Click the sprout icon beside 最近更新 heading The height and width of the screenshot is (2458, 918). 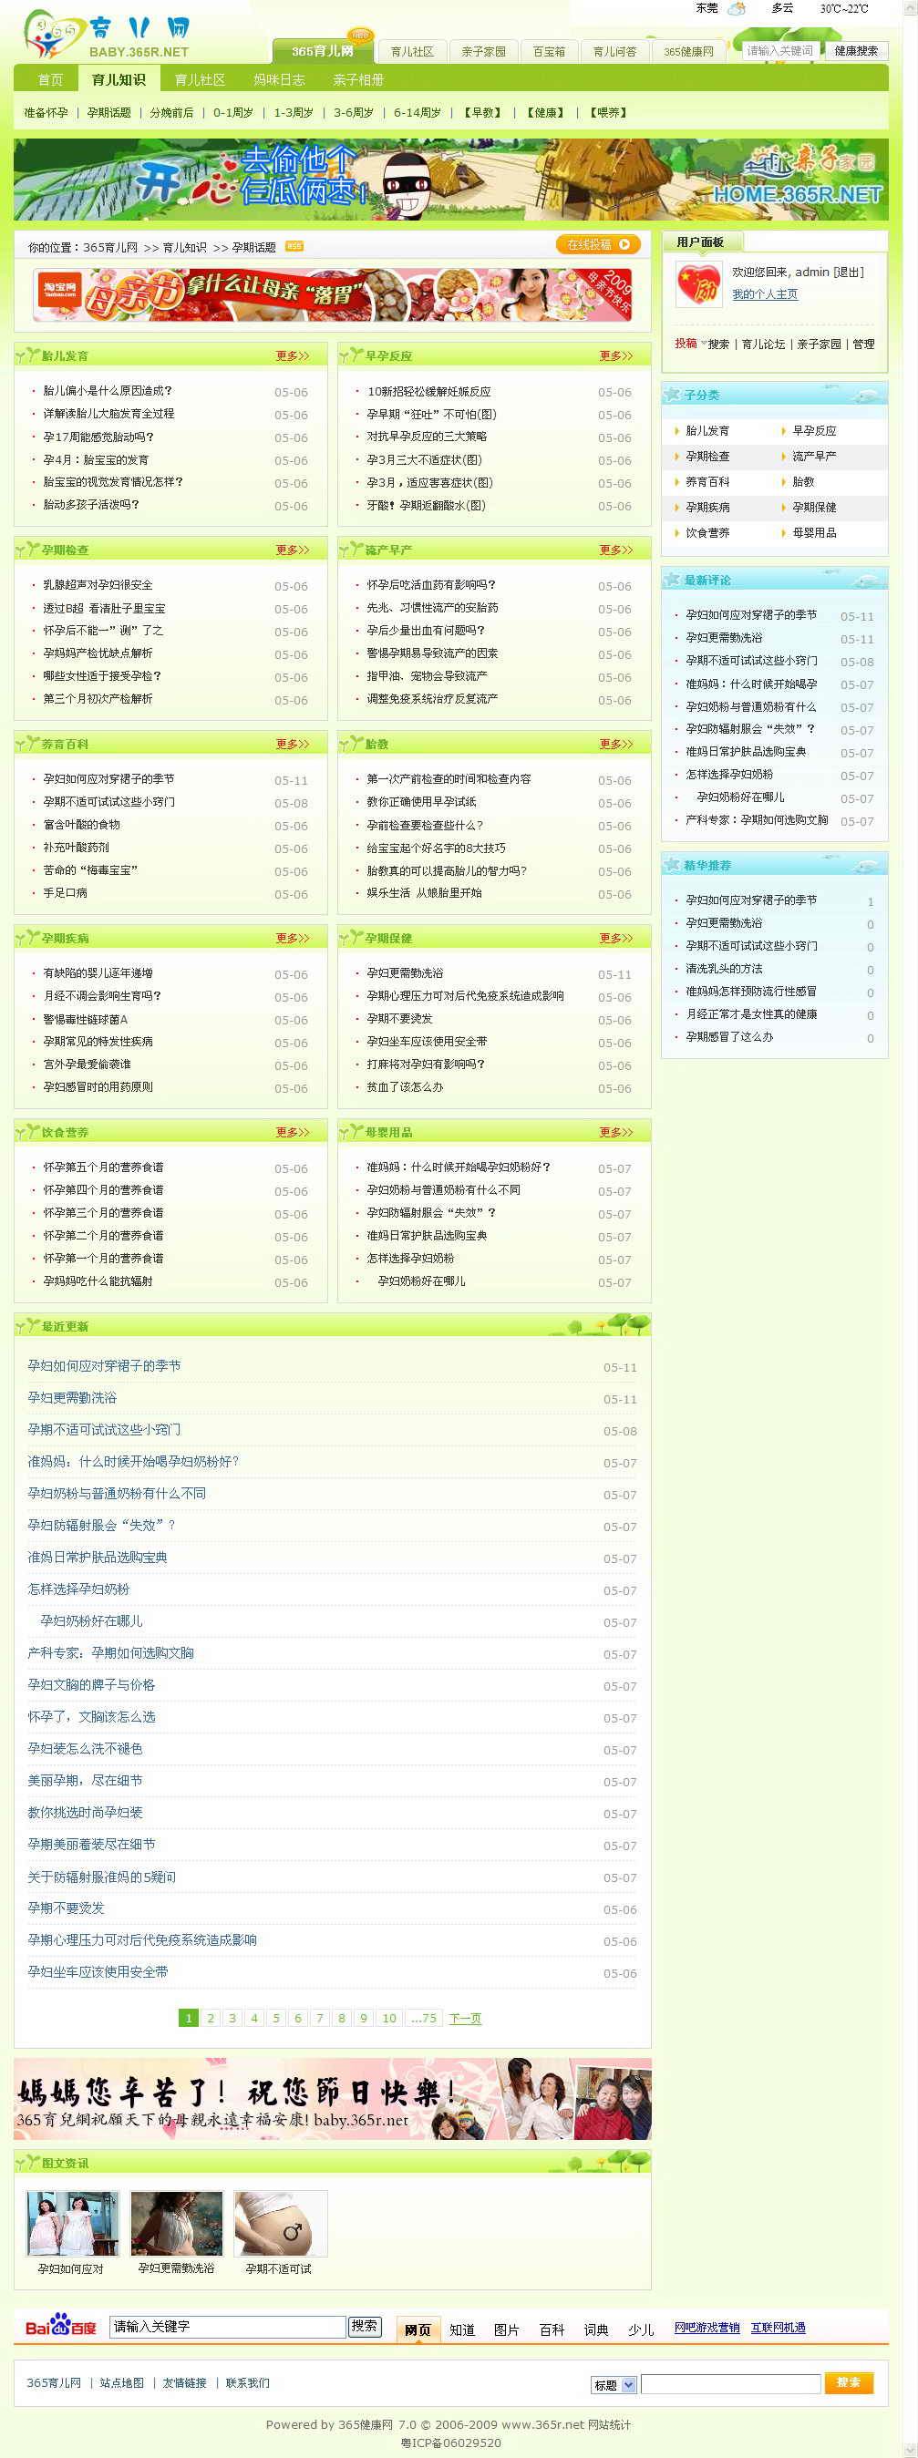pos(27,1325)
